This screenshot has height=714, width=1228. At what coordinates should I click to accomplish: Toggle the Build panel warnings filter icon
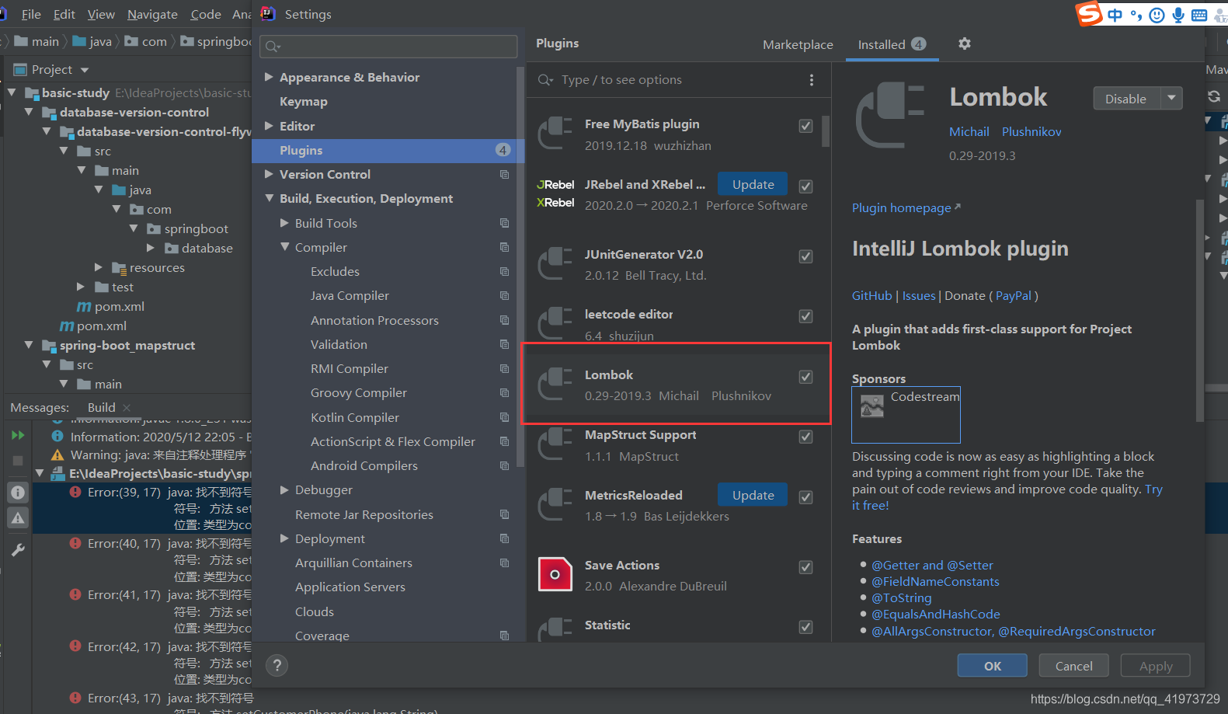[18, 518]
